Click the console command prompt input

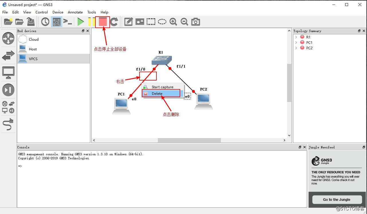pos(162,166)
